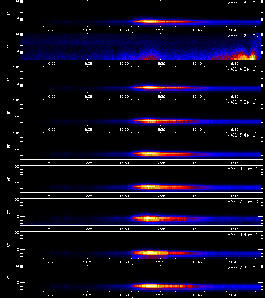Click the 16:35 tick label under panel 4F
Screen dimensions: 265x298
[x=161, y=129]
